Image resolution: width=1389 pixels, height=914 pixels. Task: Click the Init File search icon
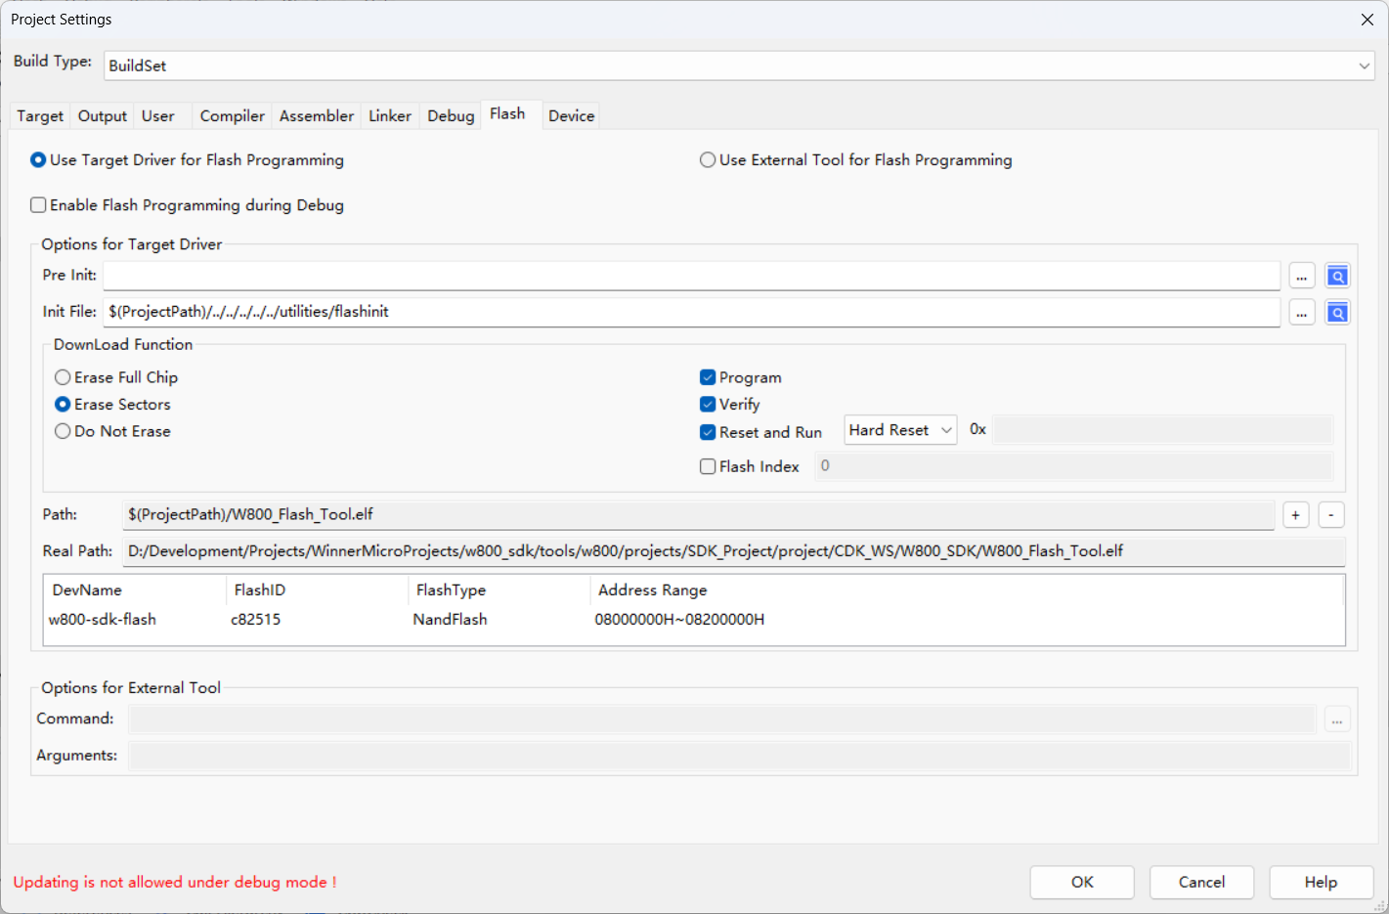(x=1337, y=313)
